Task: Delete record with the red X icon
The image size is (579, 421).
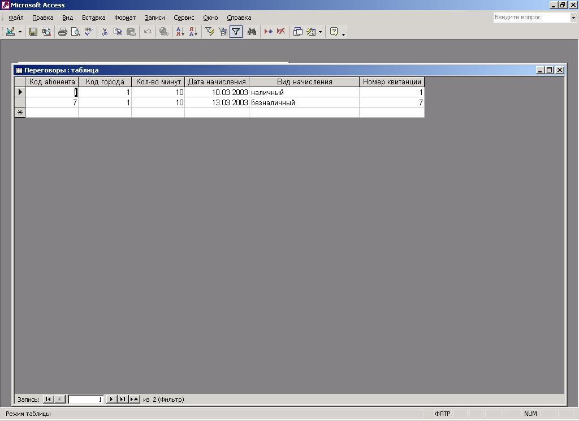Action: point(281,32)
